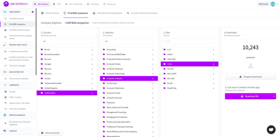
Task: Click the Websites Analyze globe icon
Action: (x=5, y=115)
